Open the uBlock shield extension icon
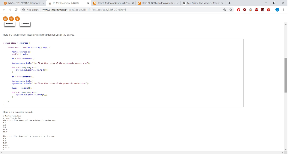This screenshot has width=291, height=162. click(245, 10)
